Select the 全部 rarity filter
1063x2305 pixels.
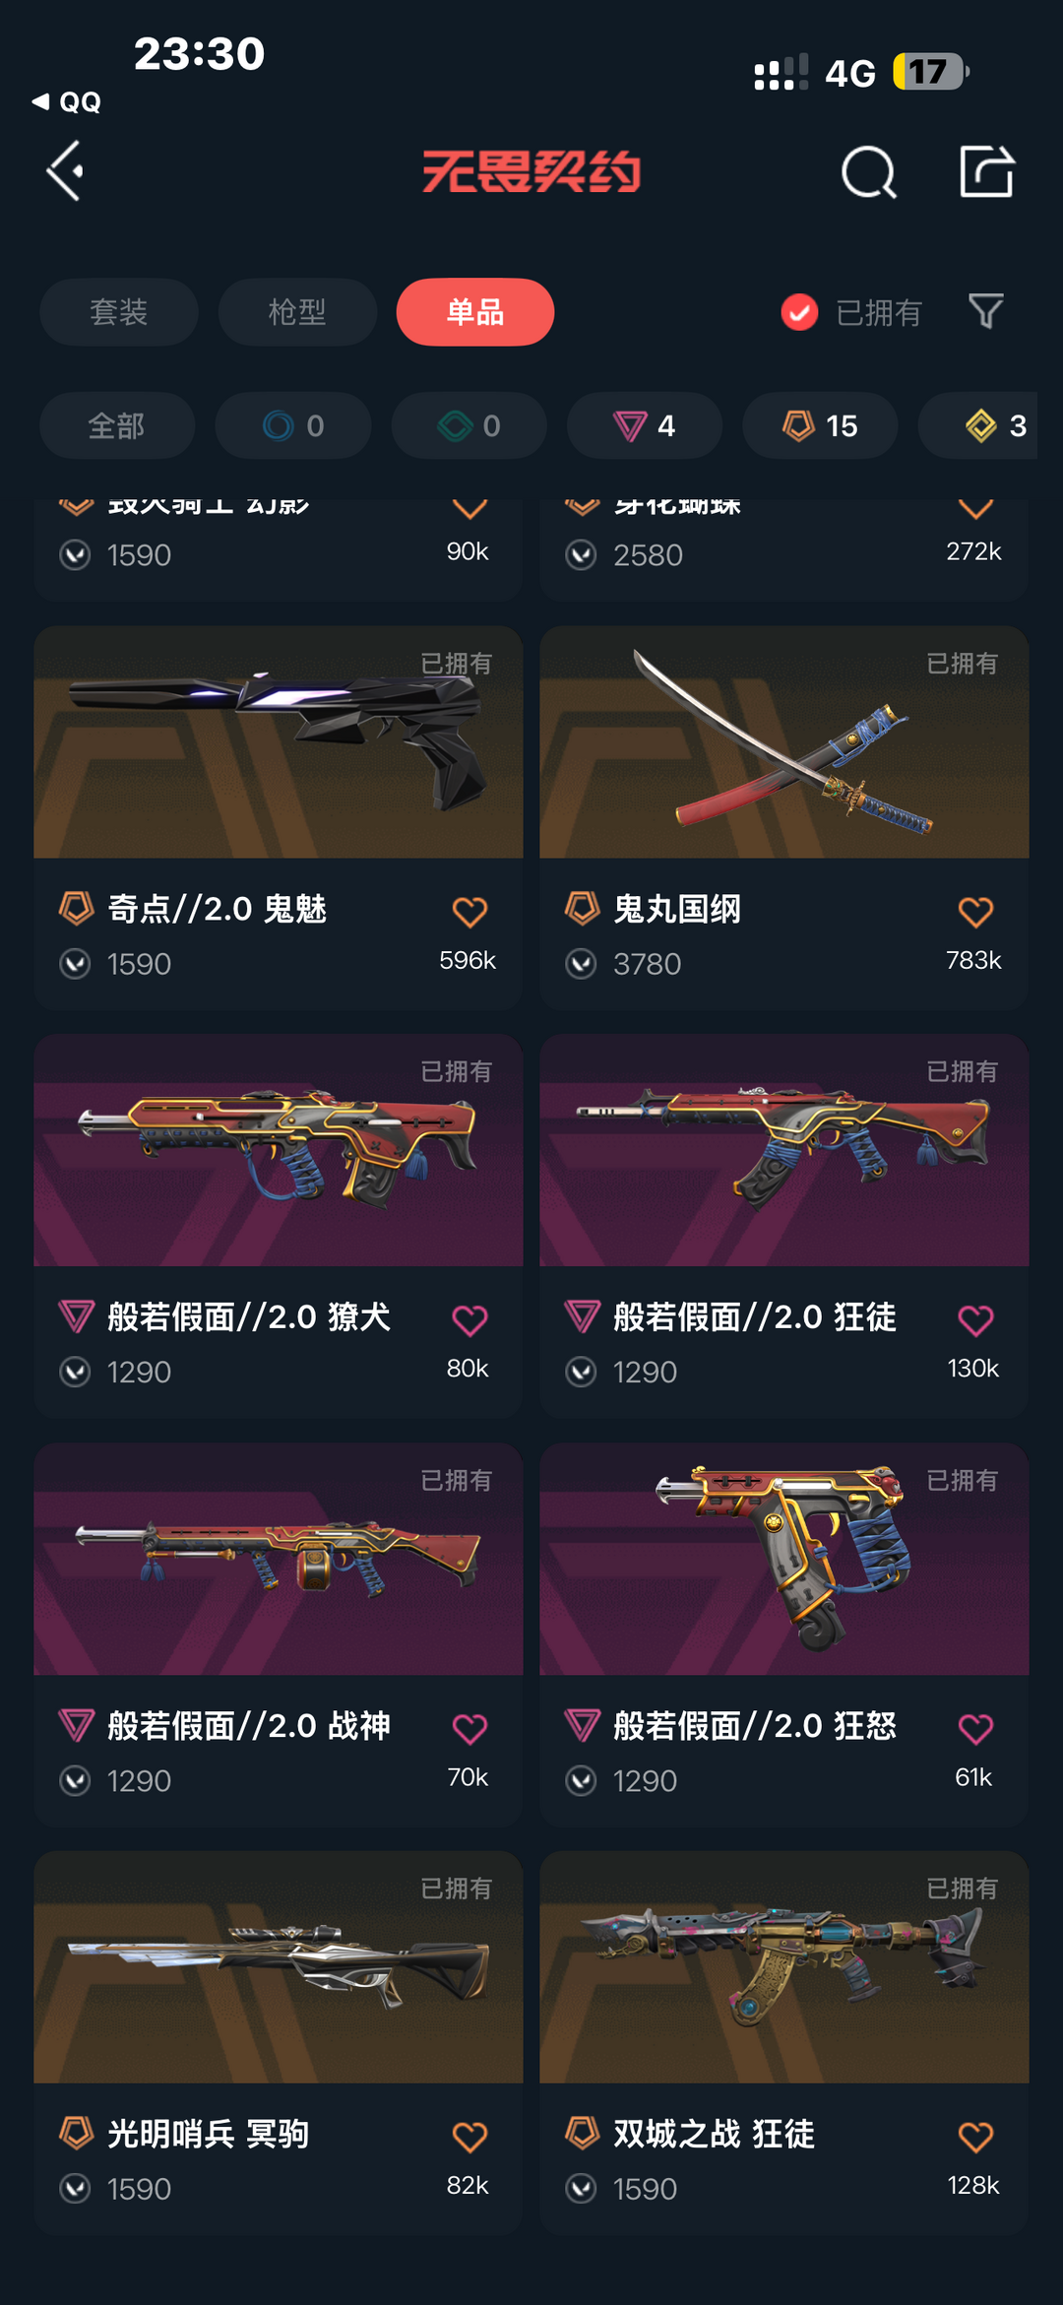pyautogui.click(x=117, y=425)
